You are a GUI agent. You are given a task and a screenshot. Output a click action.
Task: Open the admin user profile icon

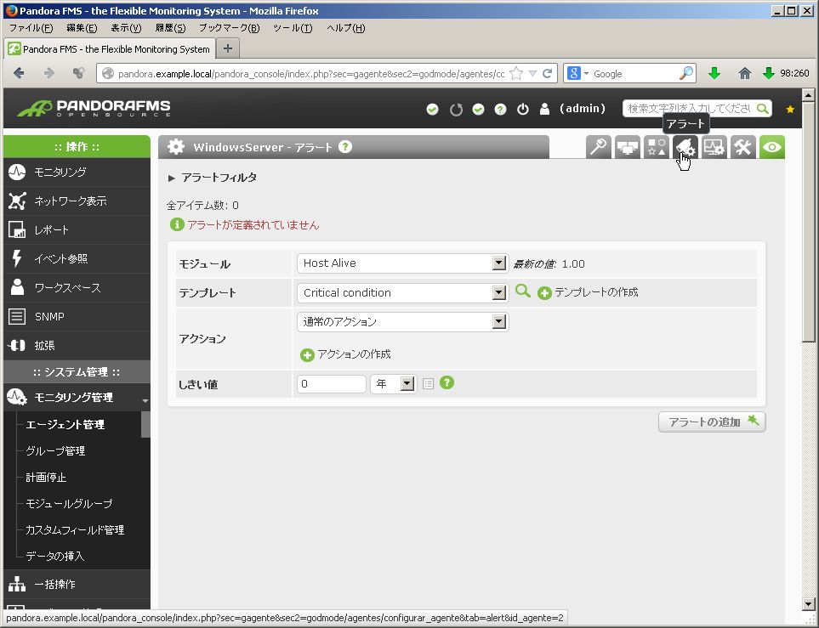point(545,109)
